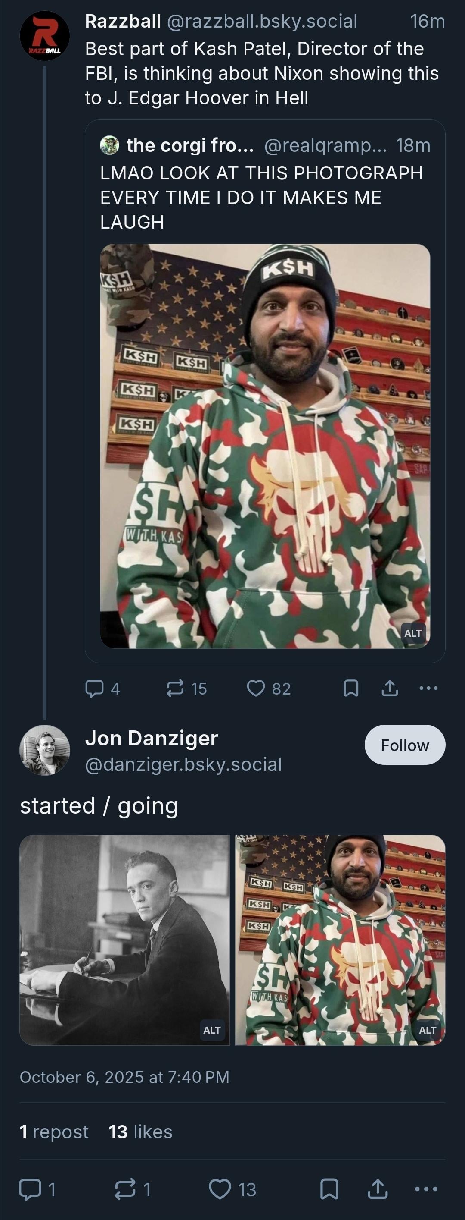Reply to Jon Danziger's post

tap(30, 1189)
